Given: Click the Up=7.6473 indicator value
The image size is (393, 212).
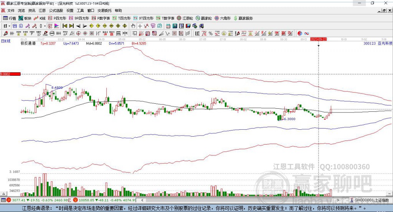Looking at the screenshot, I should [x=71, y=44].
